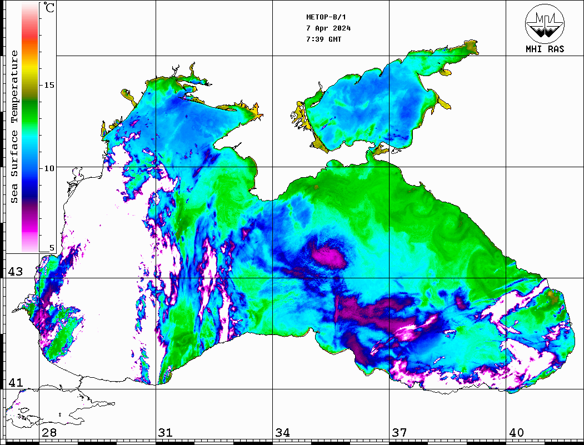The image size is (584, 445).
Task: Click the date 7 Apr 2024
Action: point(328,28)
